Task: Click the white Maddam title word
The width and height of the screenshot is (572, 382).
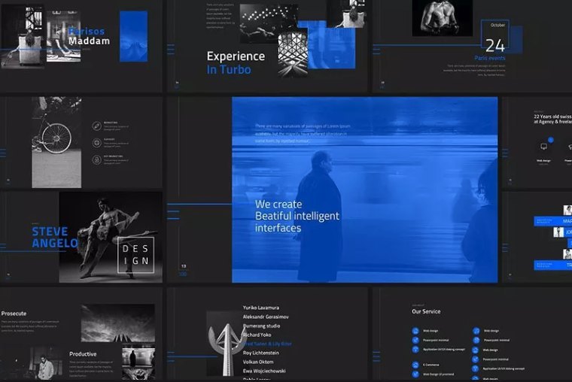Action: tap(89, 41)
